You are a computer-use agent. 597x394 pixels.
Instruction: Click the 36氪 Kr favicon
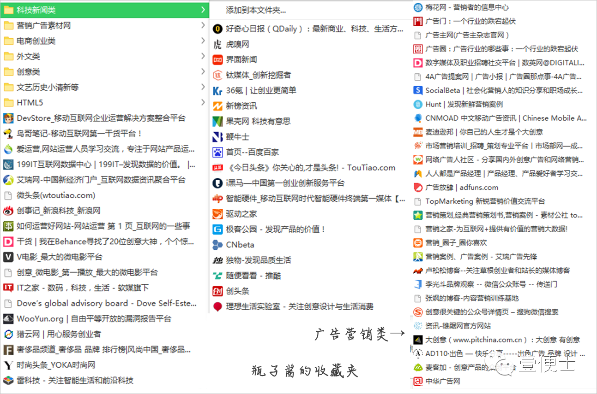click(x=217, y=91)
